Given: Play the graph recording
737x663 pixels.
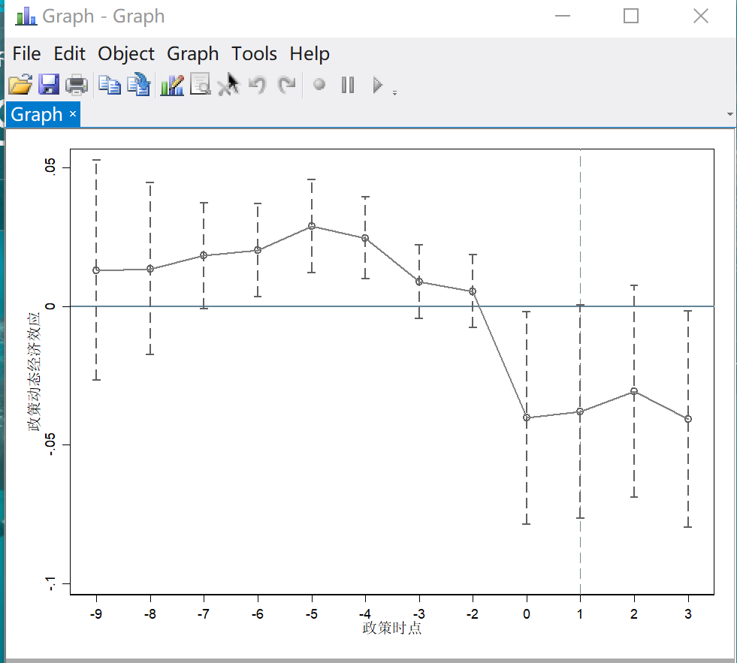Looking at the screenshot, I should point(377,85).
